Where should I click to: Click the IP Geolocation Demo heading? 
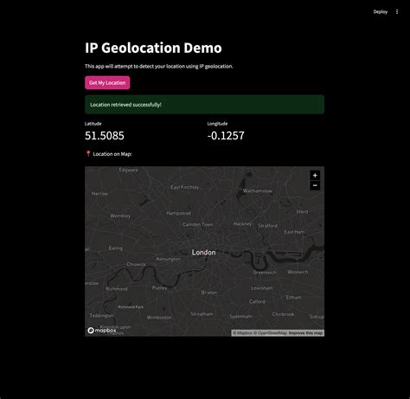coord(153,48)
